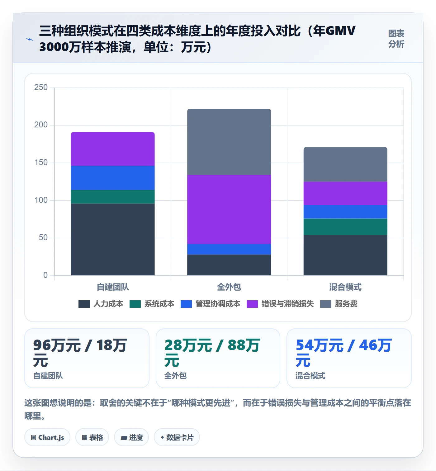This screenshot has height=471, width=436.
Task: Click the 自建团队 dark 人力成本 bar segment
Action: click(113, 240)
